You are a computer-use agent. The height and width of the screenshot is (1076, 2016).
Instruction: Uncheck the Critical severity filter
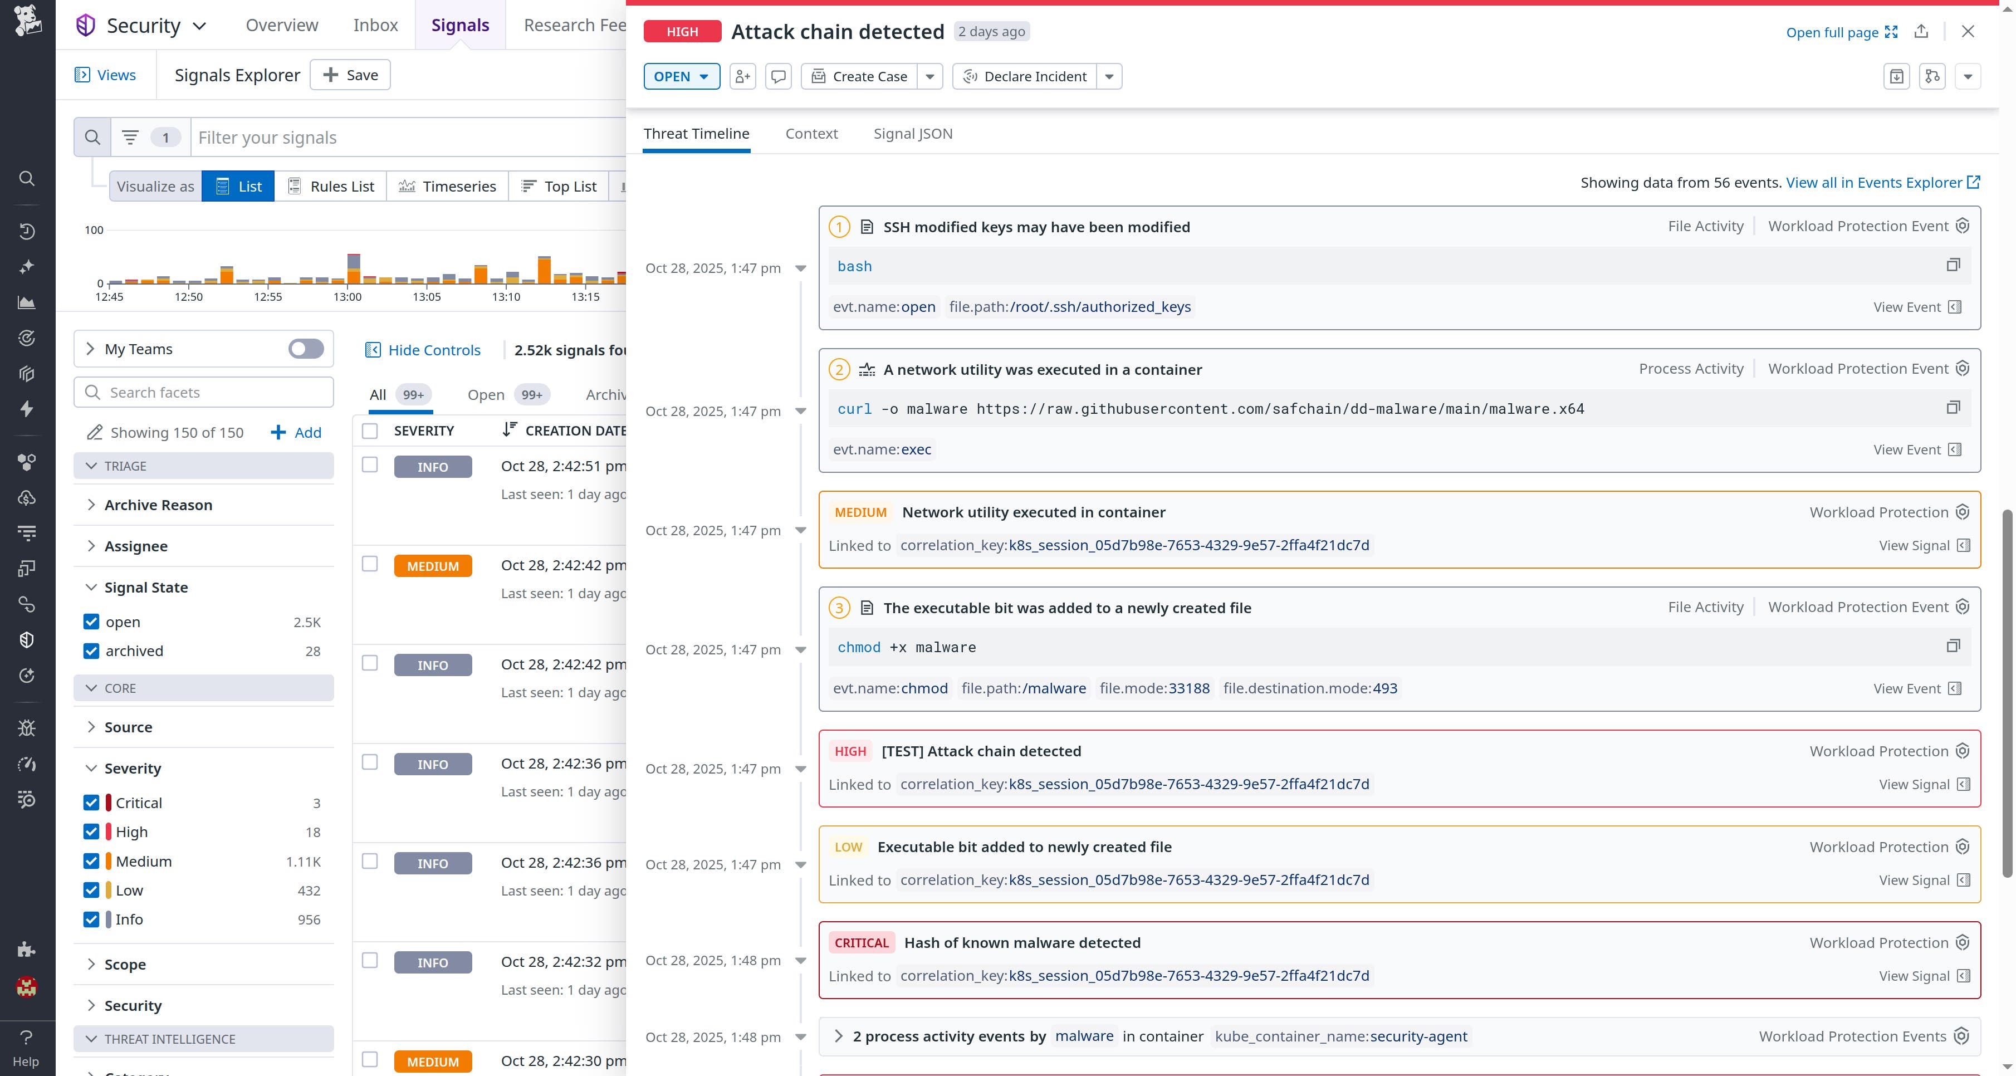[x=91, y=802]
